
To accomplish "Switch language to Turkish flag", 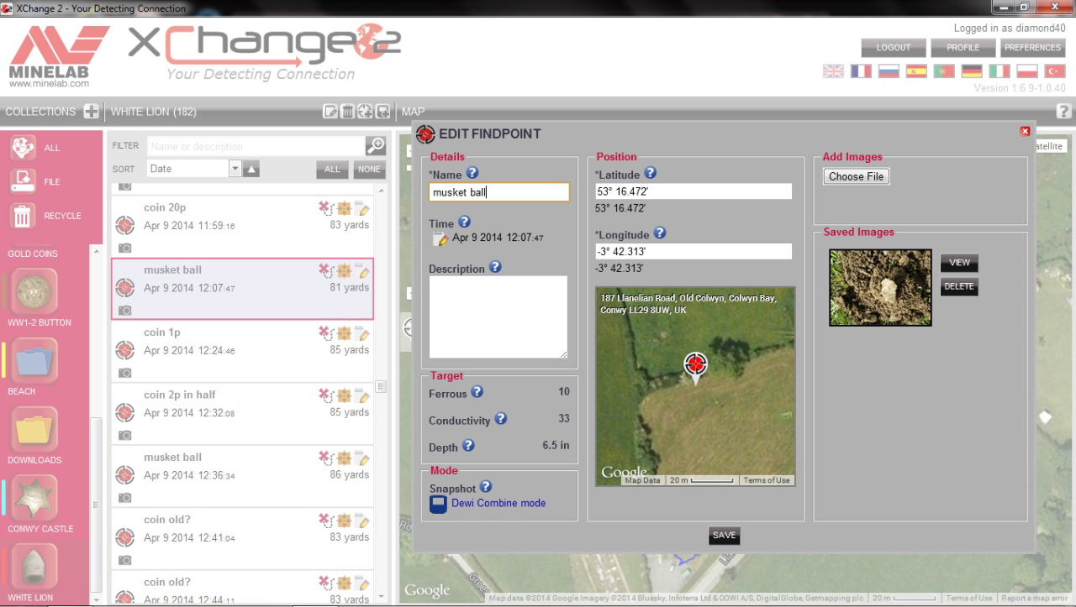I will point(1054,71).
